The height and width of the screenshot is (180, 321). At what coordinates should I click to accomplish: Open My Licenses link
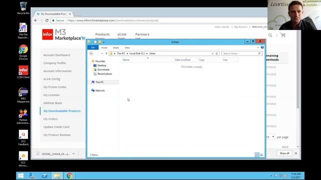52,95
